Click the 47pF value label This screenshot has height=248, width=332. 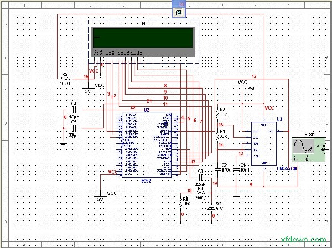point(74,116)
